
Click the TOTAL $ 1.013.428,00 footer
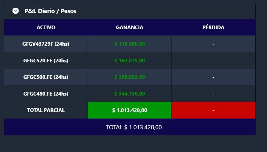click(134, 127)
